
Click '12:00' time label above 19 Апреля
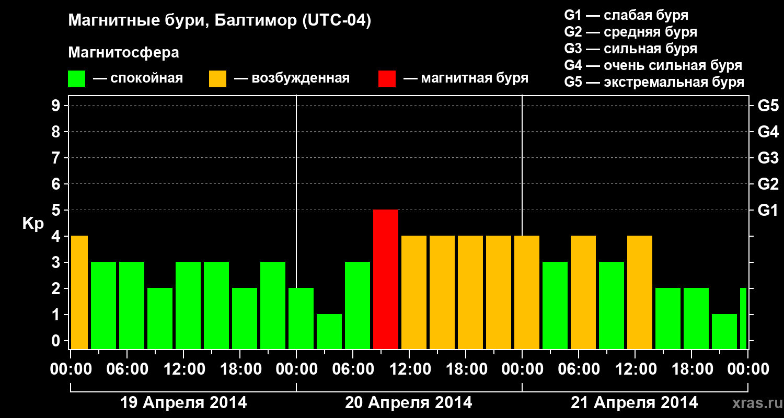[x=184, y=369]
